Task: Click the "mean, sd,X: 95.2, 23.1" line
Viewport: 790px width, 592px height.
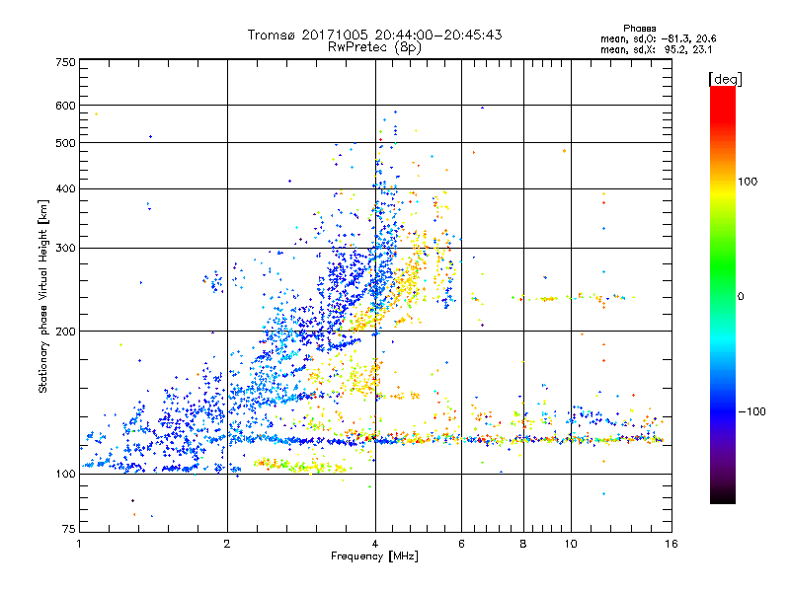Action: point(656,49)
